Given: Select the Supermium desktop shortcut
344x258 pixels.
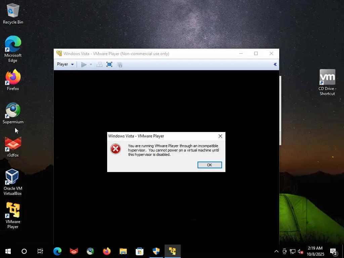Looking at the screenshot, I should (13, 113).
